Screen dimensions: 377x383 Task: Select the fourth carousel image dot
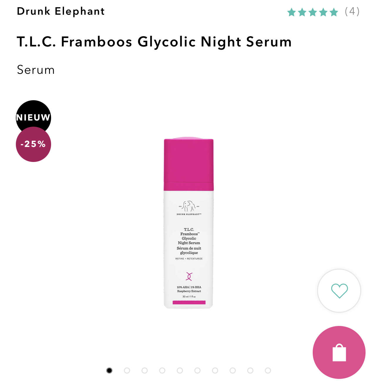(x=162, y=370)
